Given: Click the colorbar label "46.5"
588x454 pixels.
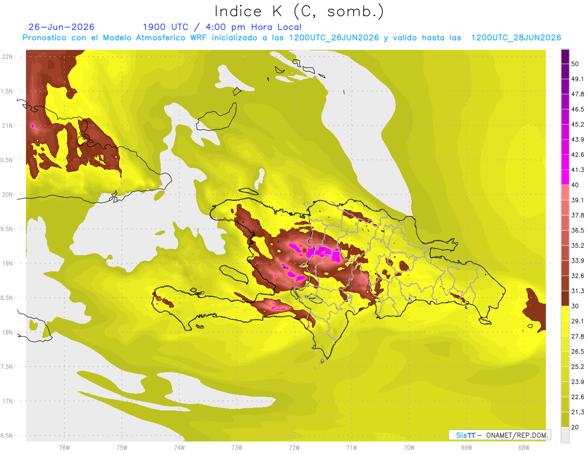Looking at the screenshot, I should coord(578,110).
